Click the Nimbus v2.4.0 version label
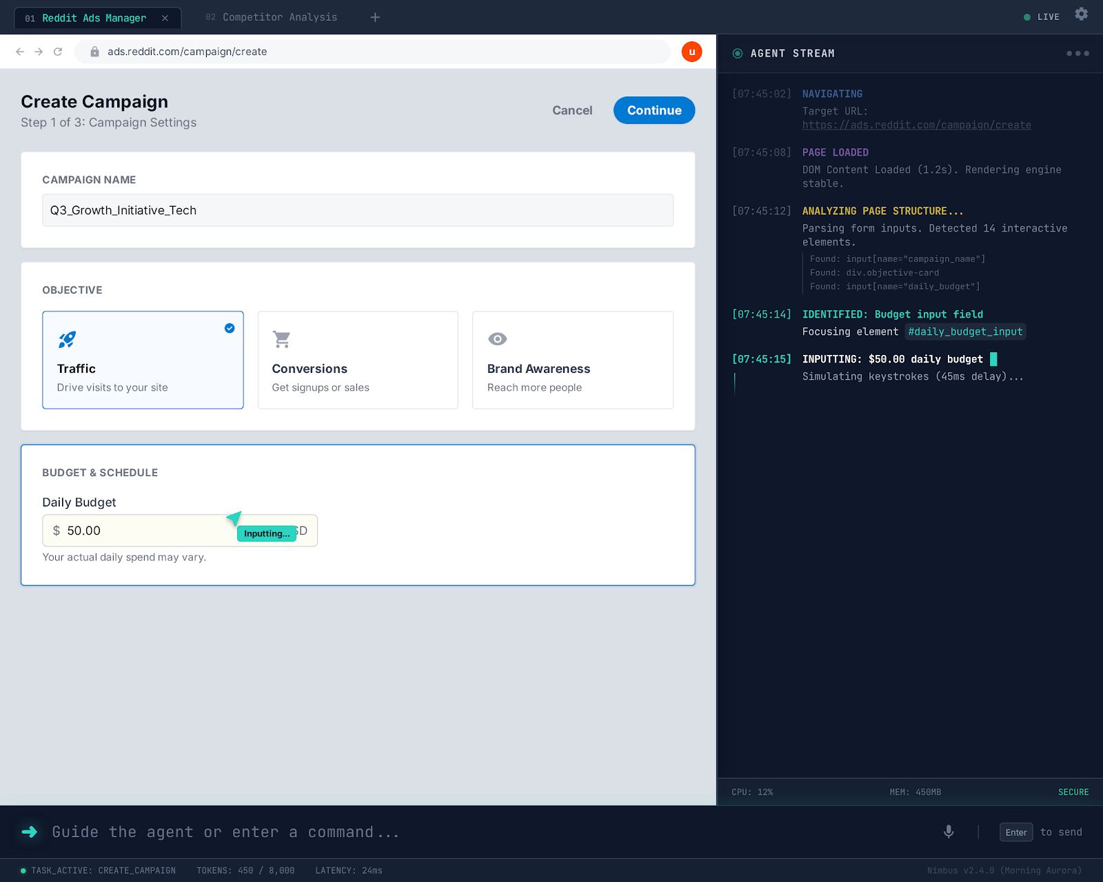1103x882 pixels. pyautogui.click(x=1004, y=870)
